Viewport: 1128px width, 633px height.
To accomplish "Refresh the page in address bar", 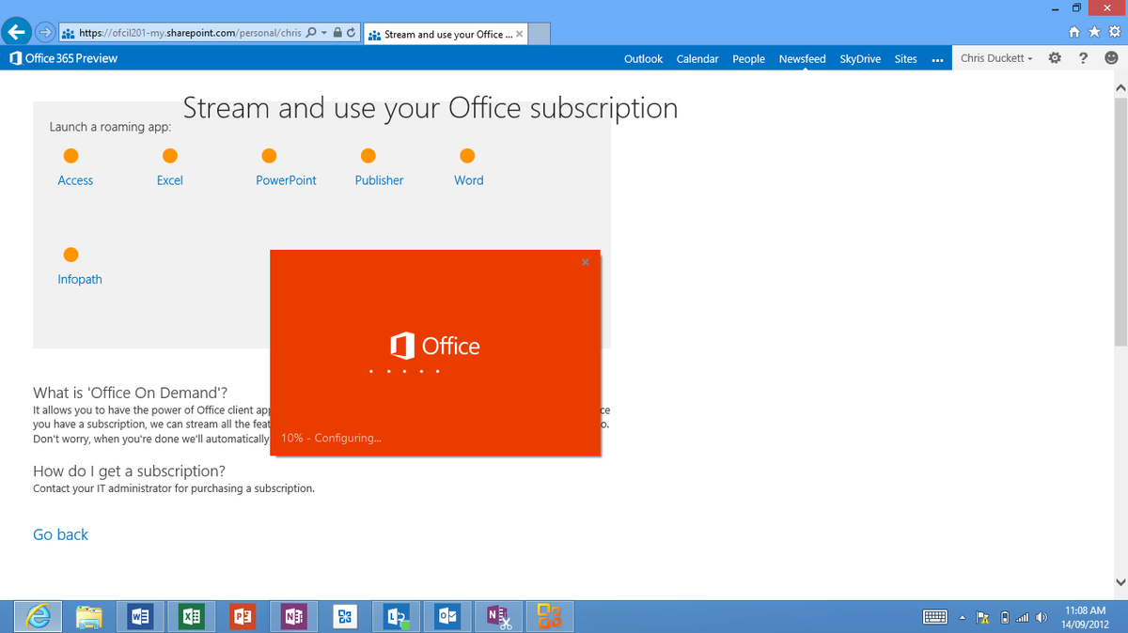I will coord(351,34).
